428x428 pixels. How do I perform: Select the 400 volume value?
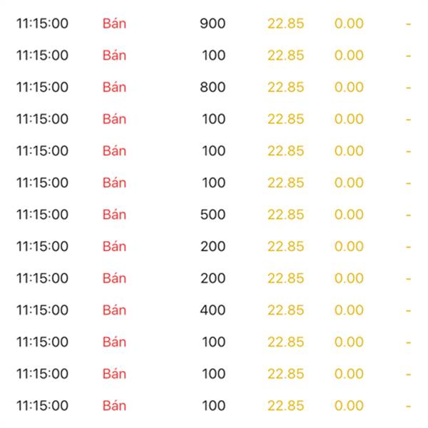213,310
